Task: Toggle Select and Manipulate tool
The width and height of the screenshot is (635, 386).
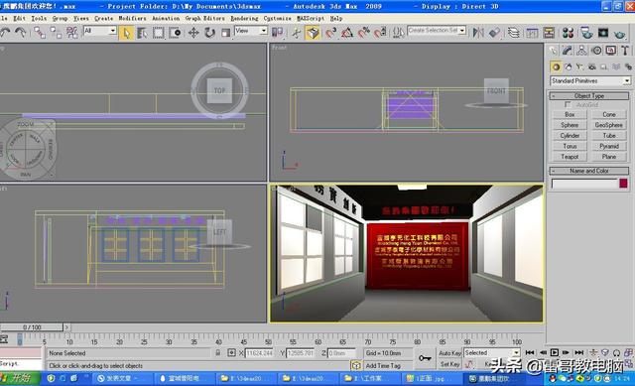Action: pos(297,33)
